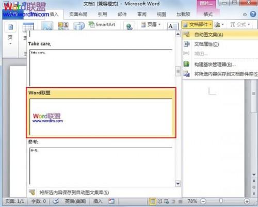Image resolution: width=258 pixels, height=207 pixels.
Task: Click the zoom slider handle
Action: (x=221, y=201)
